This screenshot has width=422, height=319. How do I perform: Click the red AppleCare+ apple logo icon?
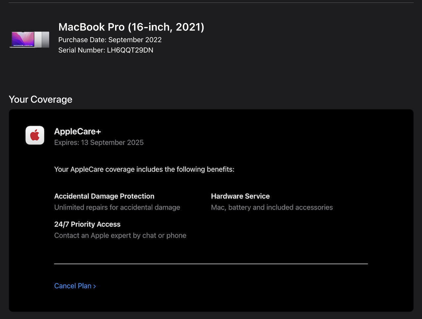[35, 135]
